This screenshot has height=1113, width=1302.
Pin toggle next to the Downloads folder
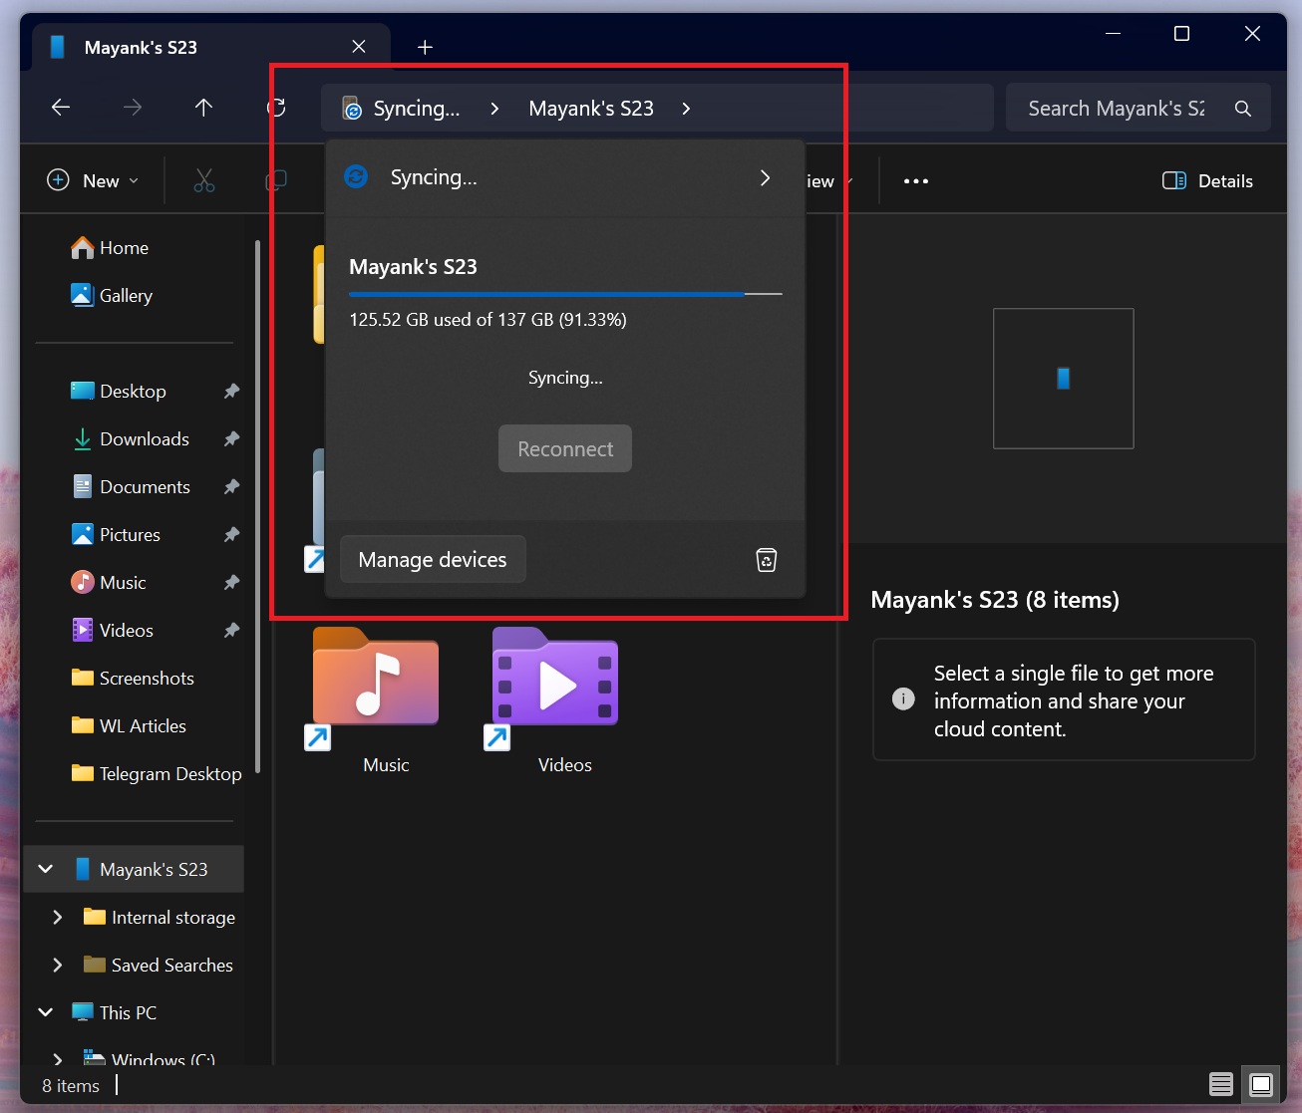pos(231,438)
